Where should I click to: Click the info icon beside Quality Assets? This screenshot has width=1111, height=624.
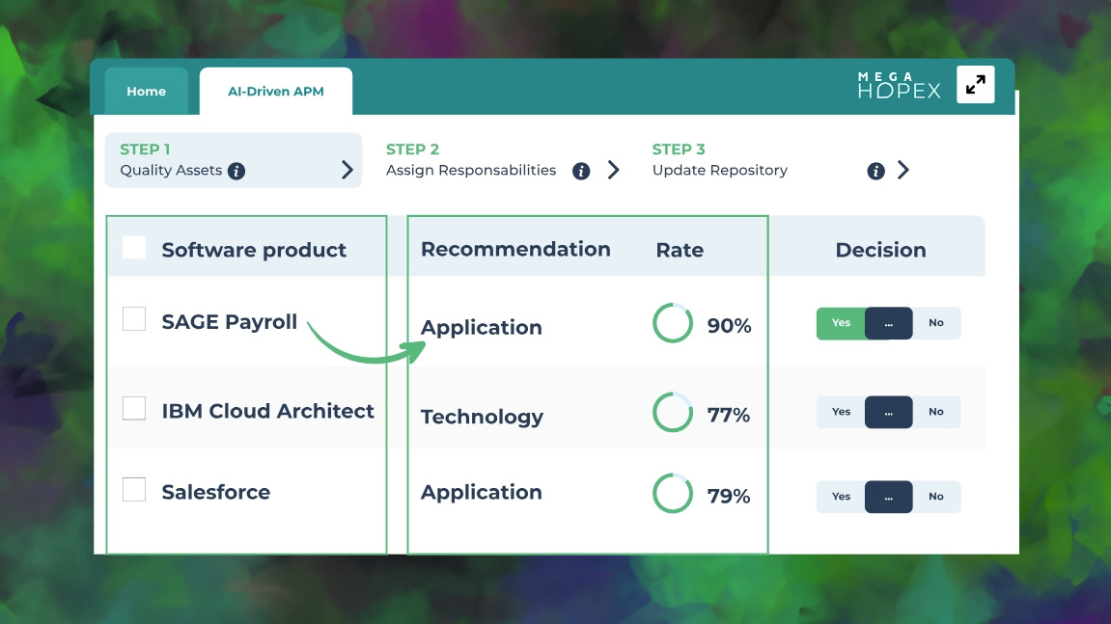tap(236, 171)
